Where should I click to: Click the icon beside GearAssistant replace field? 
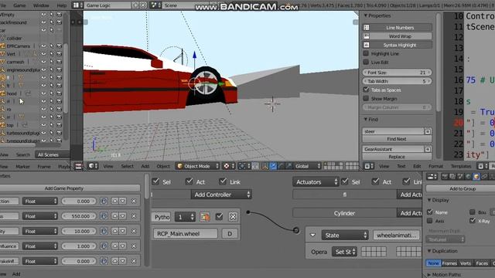click(x=428, y=149)
